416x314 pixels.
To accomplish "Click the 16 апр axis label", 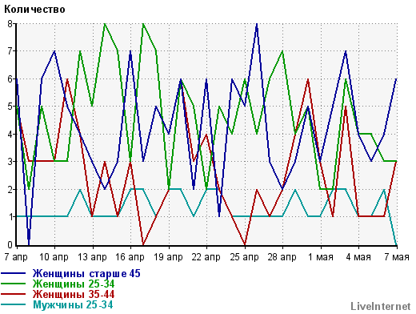I will click(x=130, y=257).
